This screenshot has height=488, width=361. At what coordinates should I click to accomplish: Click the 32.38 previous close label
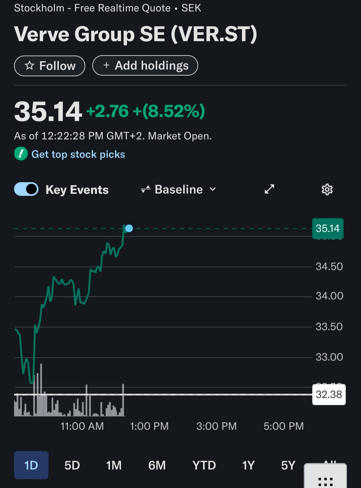(329, 394)
